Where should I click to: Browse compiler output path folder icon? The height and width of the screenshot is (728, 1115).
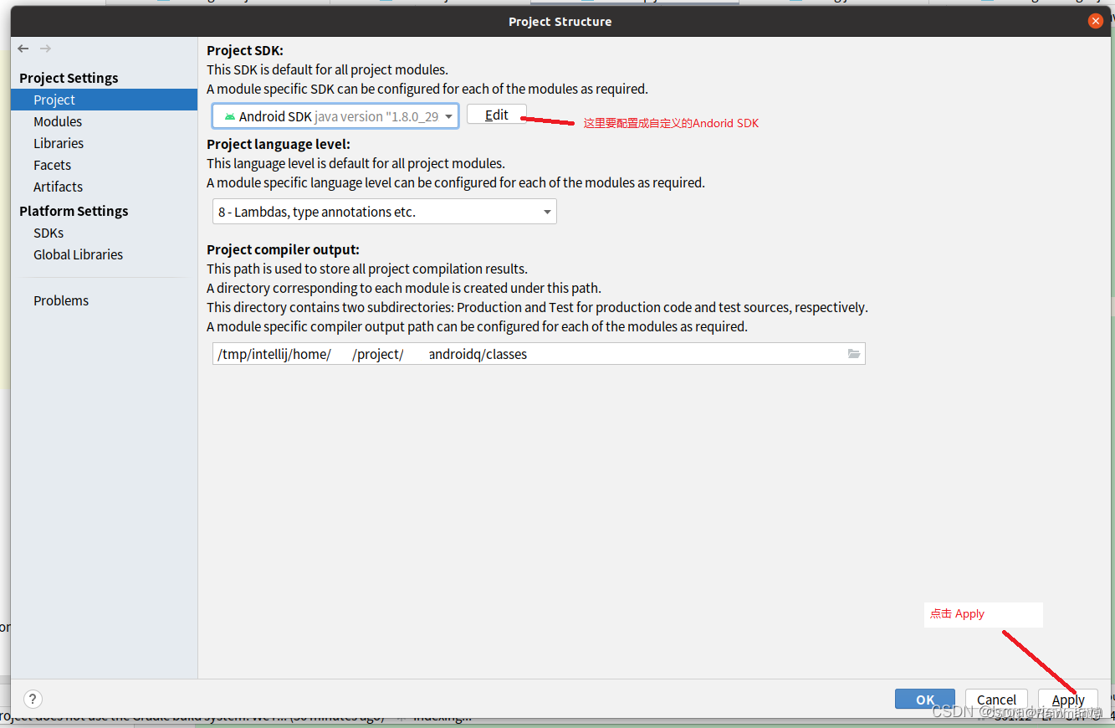pos(854,354)
